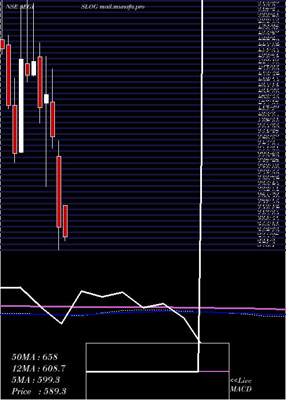This screenshot has height=400, width=286.
Task: Click the "5MA : 599.3" readout
Action: click(35, 380)
